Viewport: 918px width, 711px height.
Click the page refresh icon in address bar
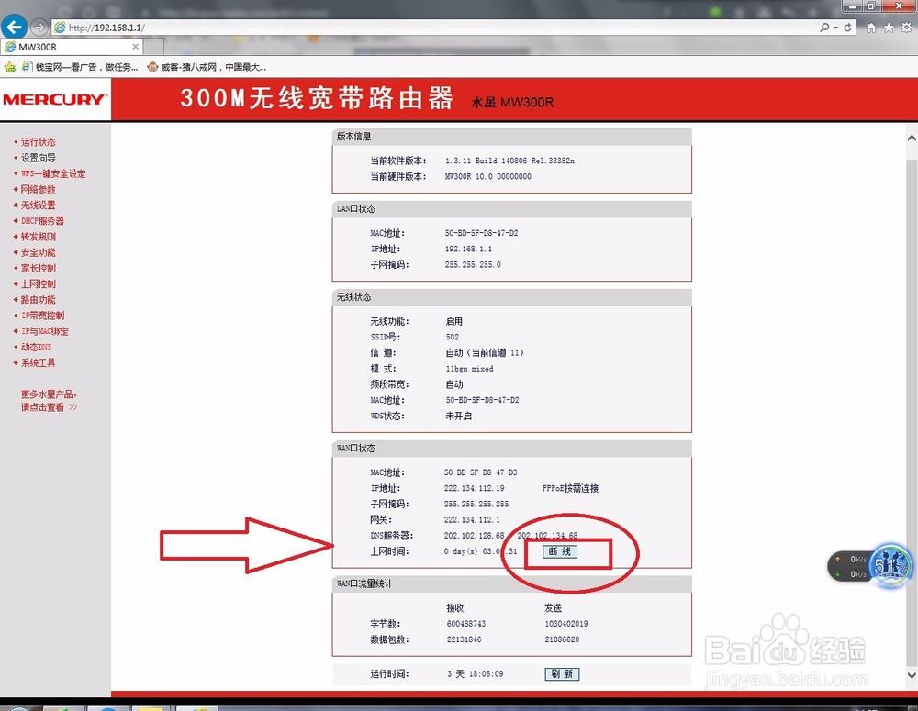coord(848,27)
